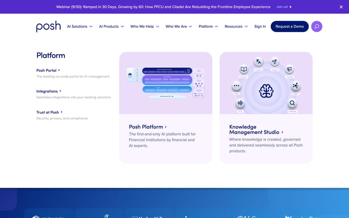Click the Request a Demo button
This screenshot has height=218, width=349.
tap(290, 26)
